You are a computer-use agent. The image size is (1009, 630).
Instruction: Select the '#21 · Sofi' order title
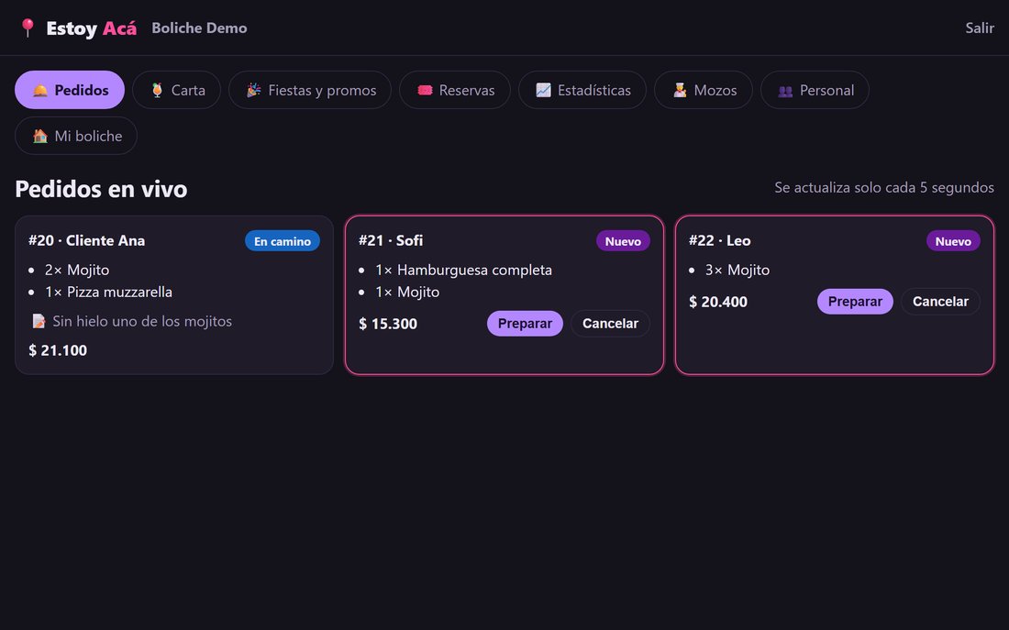[x=391, y=240]
